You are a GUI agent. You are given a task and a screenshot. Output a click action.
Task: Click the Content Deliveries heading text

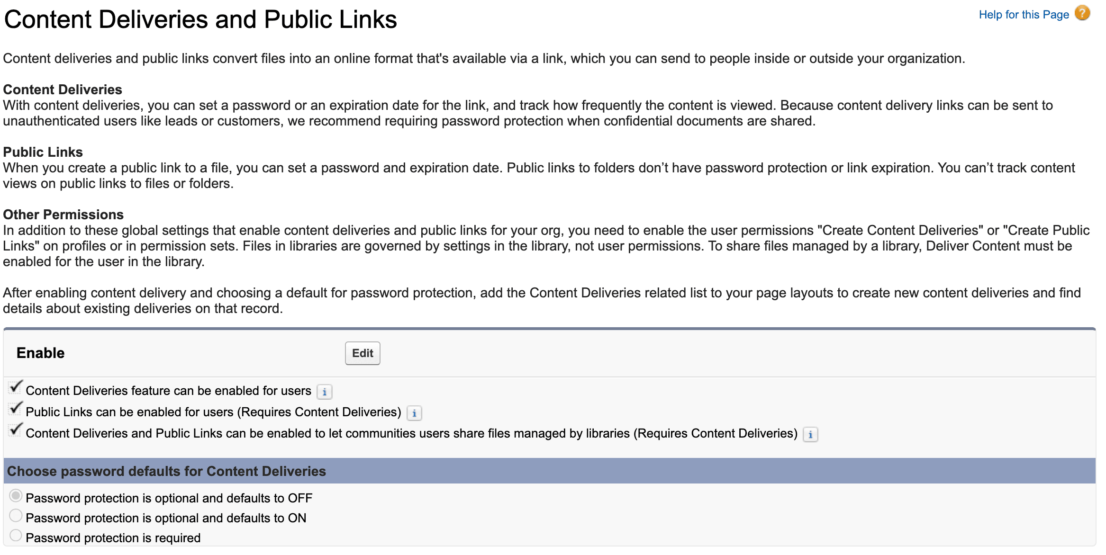(62, 89)
